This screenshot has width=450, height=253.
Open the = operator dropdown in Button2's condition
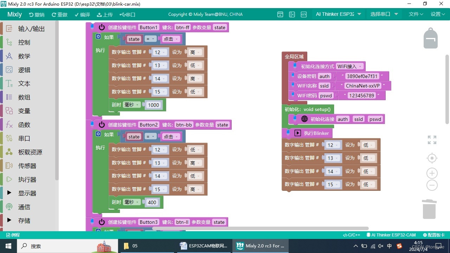click(x=151, y=136)
